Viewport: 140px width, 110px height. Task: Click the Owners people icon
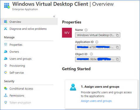click(x=6, y=52)
